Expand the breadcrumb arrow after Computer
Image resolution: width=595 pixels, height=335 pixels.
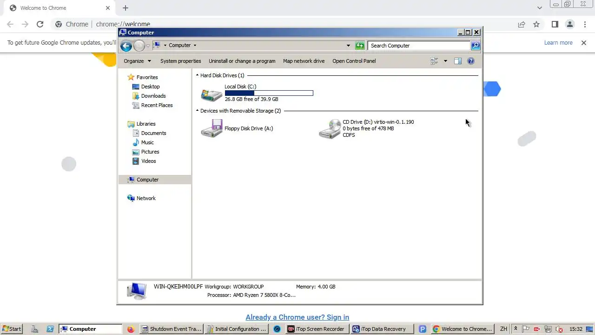pos(195,46)
